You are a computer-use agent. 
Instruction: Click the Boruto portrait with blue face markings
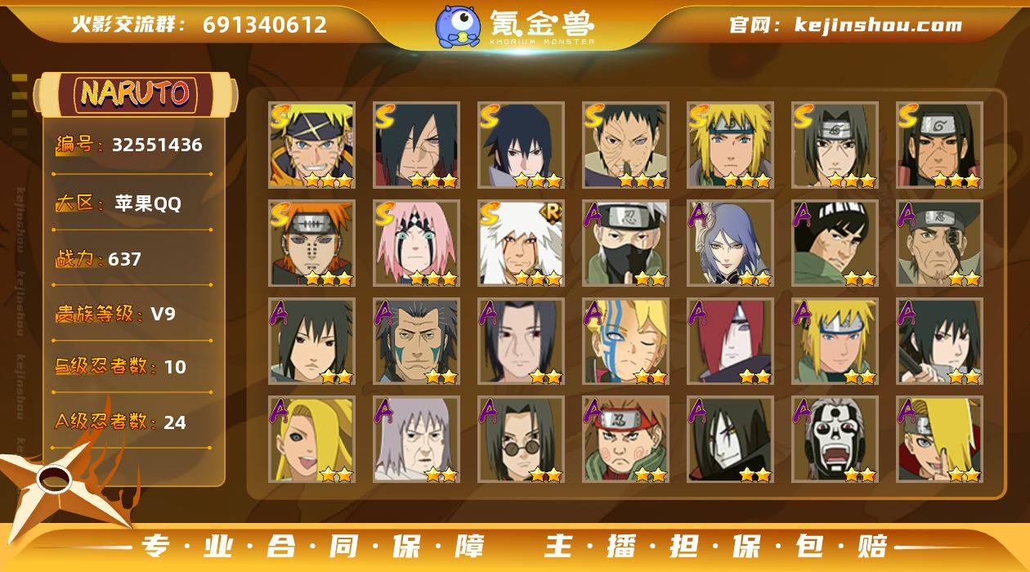[626, 342]
